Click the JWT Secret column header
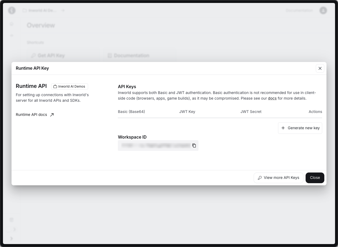The height and width of the screenshot is (247, 338). pos(251,112)
